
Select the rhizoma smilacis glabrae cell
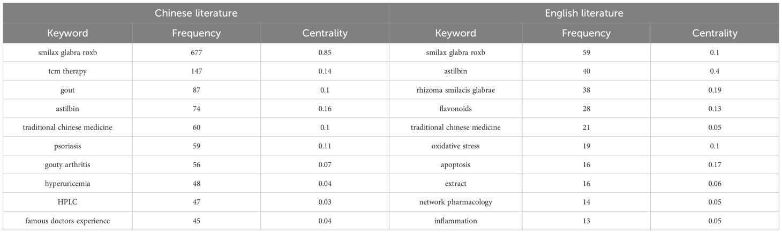click(x=455, y=90)
